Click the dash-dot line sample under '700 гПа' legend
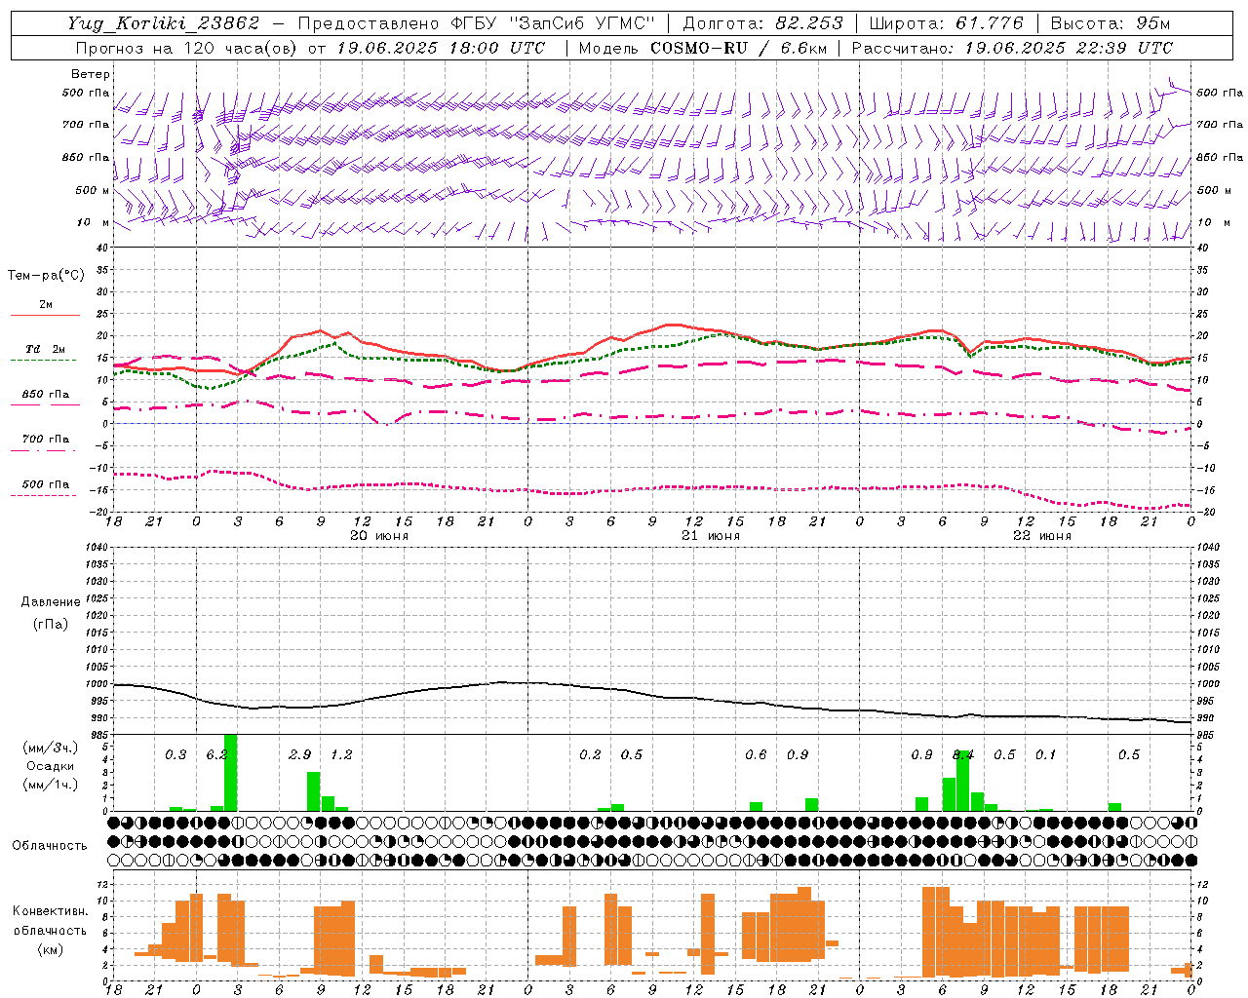This screenshot has width=1248, height=998. point(43,450)
